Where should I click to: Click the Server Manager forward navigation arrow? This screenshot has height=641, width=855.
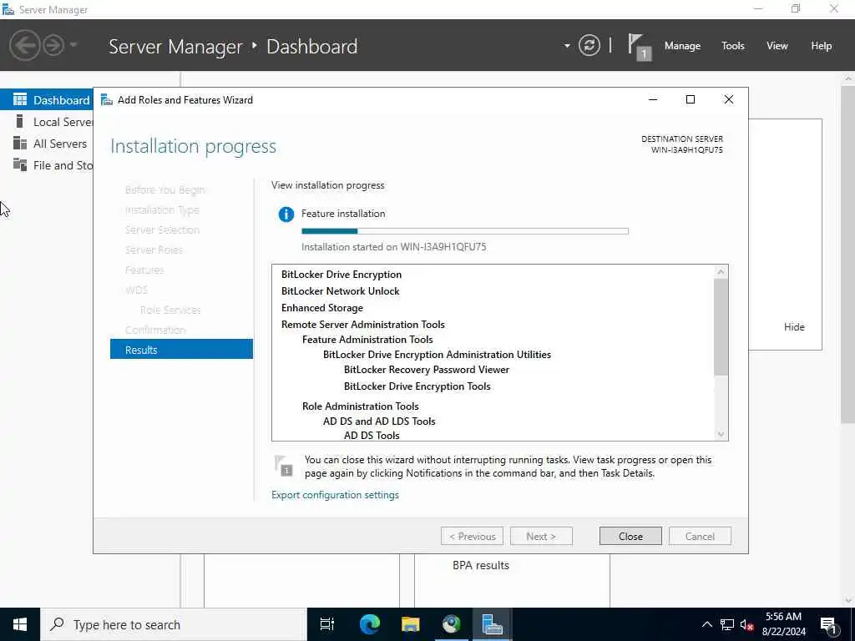53,45
